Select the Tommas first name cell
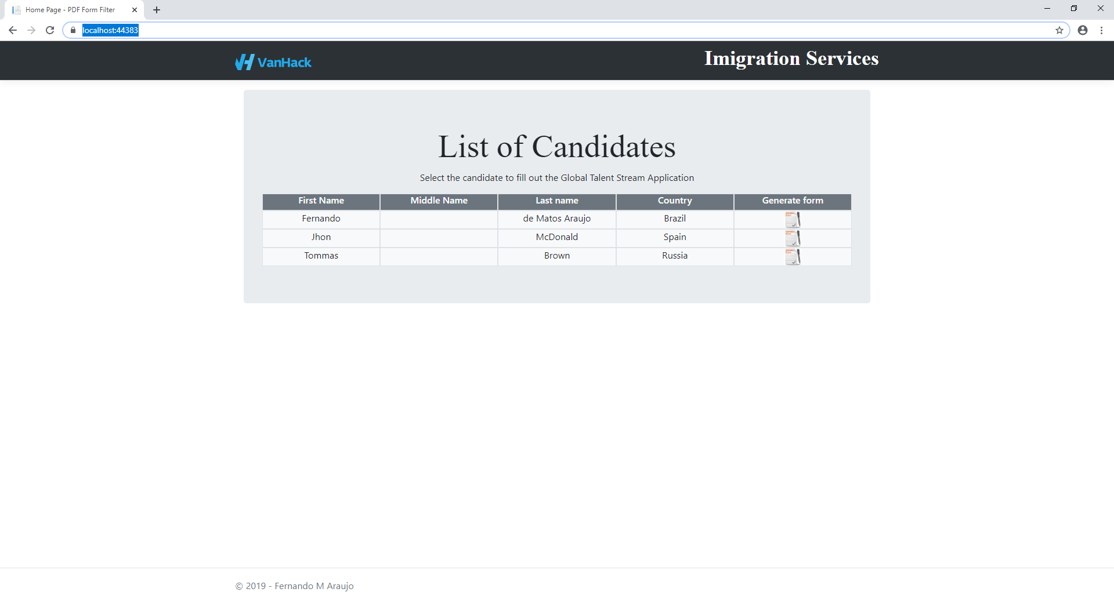The height and width of the screenshot is (603, 1114). [321, 256]
